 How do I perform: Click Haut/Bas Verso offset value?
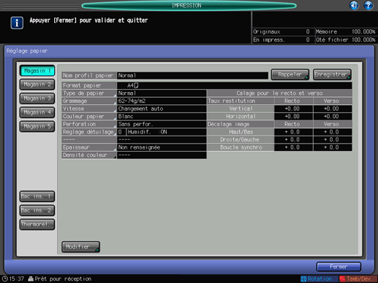click(x=333, y=132)
